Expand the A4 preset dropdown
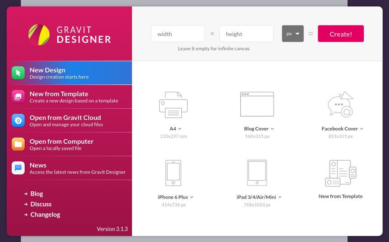Viewport: 389px width, 242px height. point(180,129)
